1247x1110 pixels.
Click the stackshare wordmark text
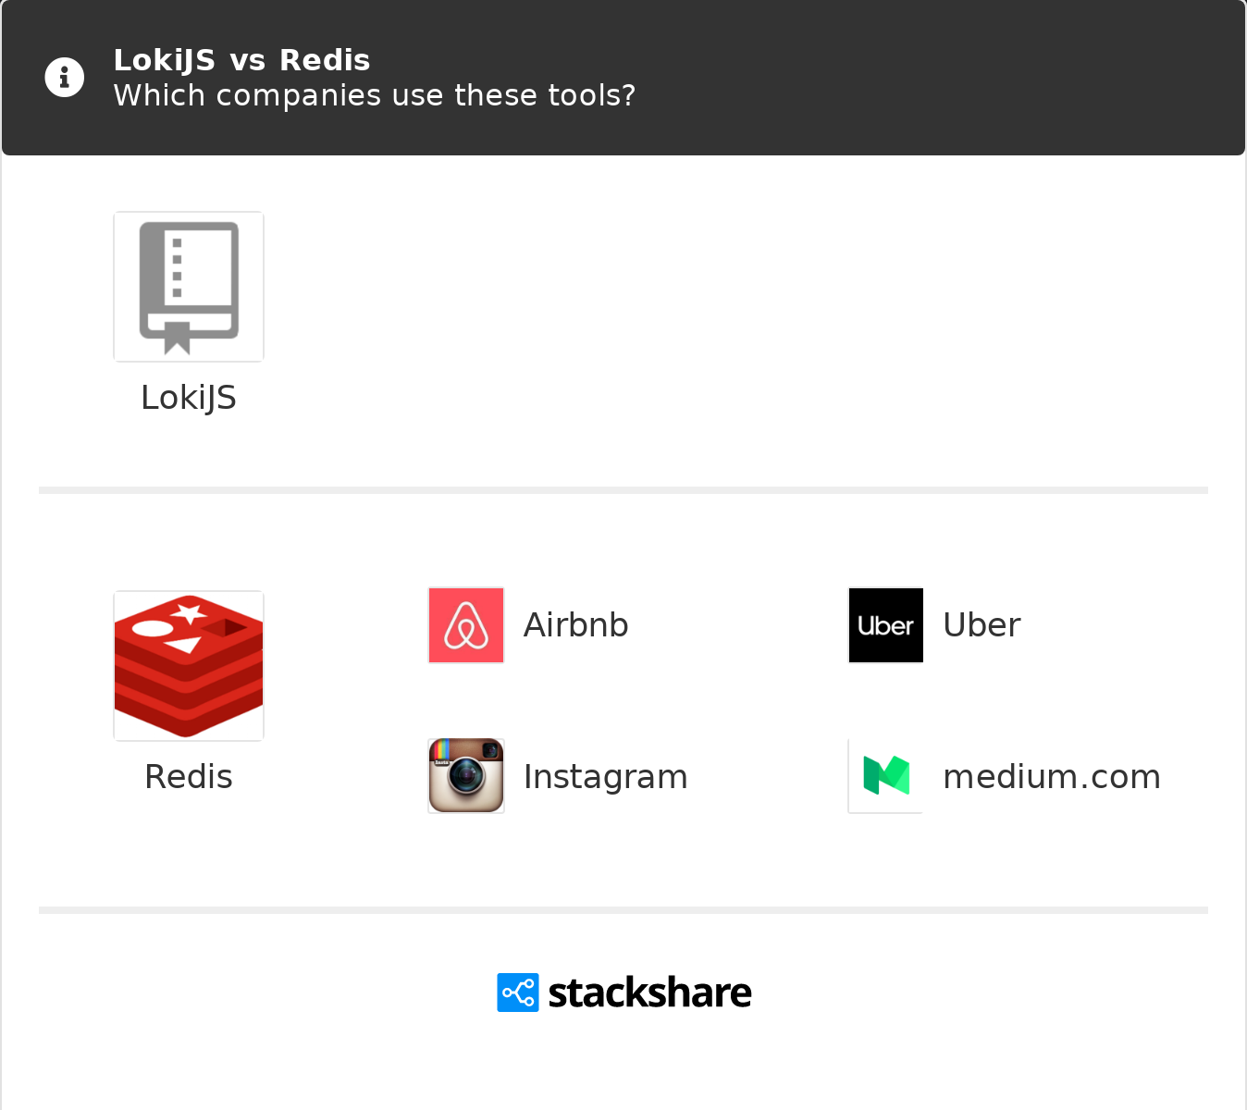(649, 993)
